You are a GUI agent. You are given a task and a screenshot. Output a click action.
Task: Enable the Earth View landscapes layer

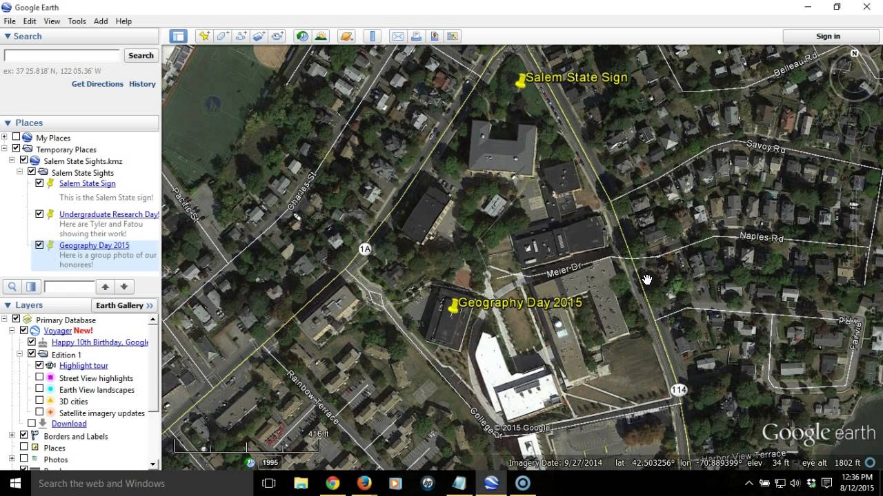coord(39,389)
